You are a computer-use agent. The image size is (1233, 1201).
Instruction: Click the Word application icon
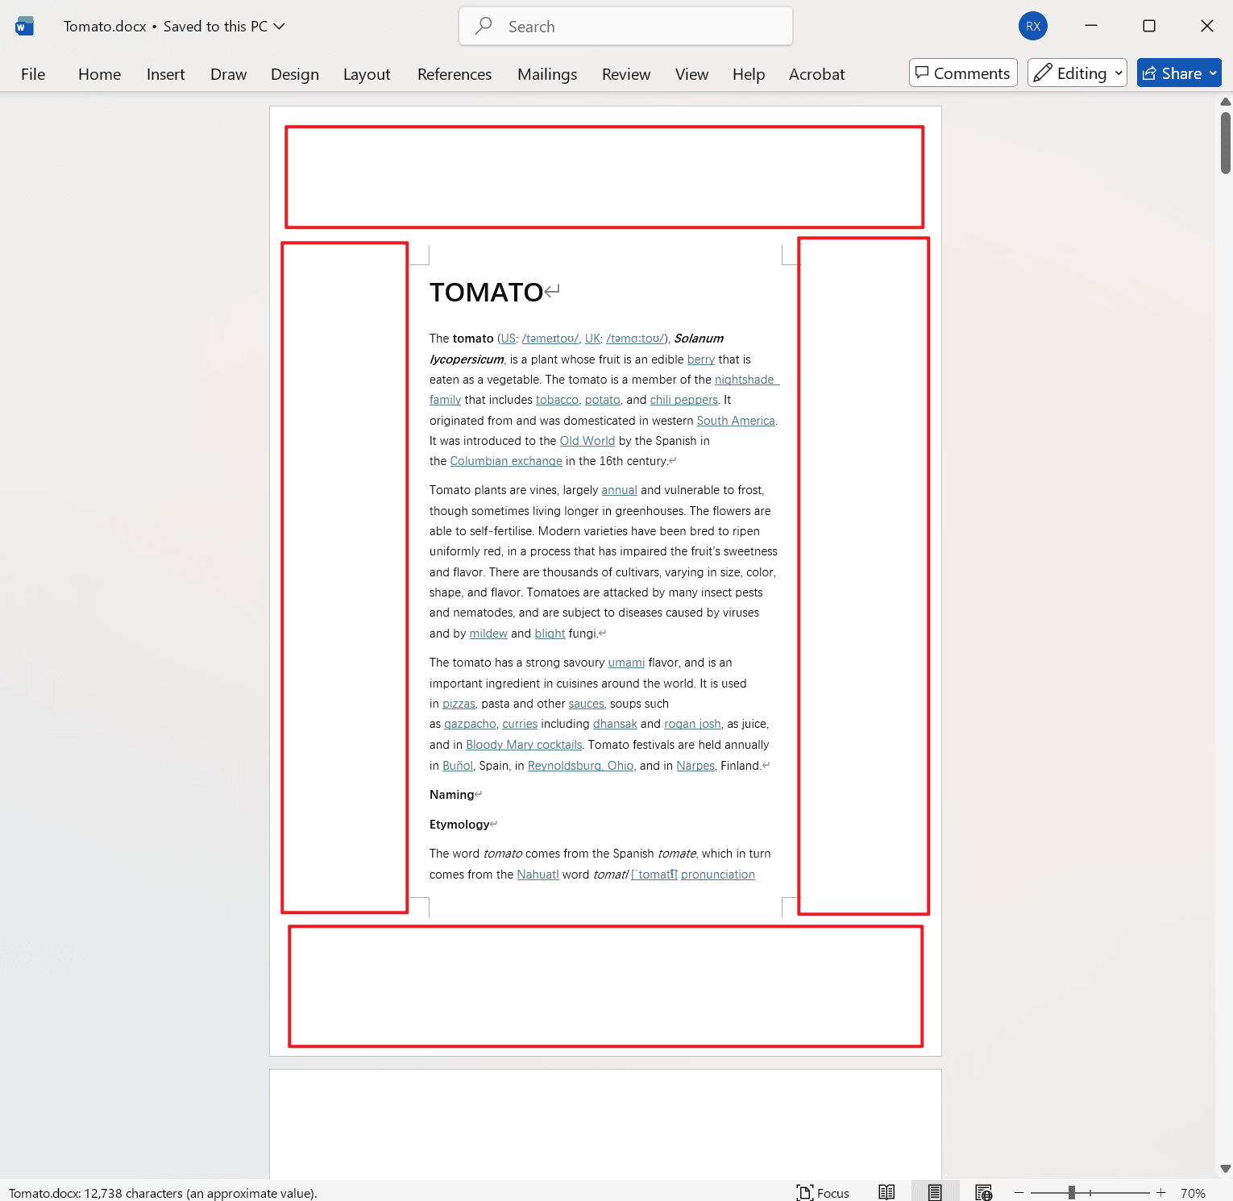pyautogui.click(x=23, y=26)
